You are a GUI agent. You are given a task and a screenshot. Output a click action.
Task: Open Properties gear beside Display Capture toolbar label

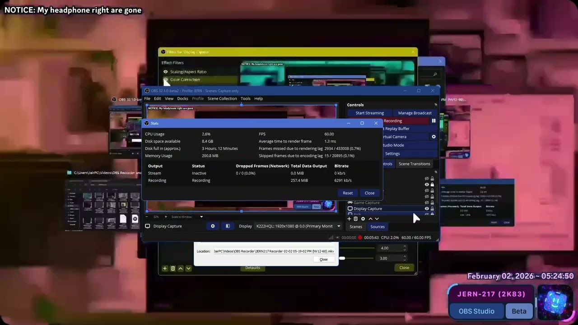[x=213, y=226]
